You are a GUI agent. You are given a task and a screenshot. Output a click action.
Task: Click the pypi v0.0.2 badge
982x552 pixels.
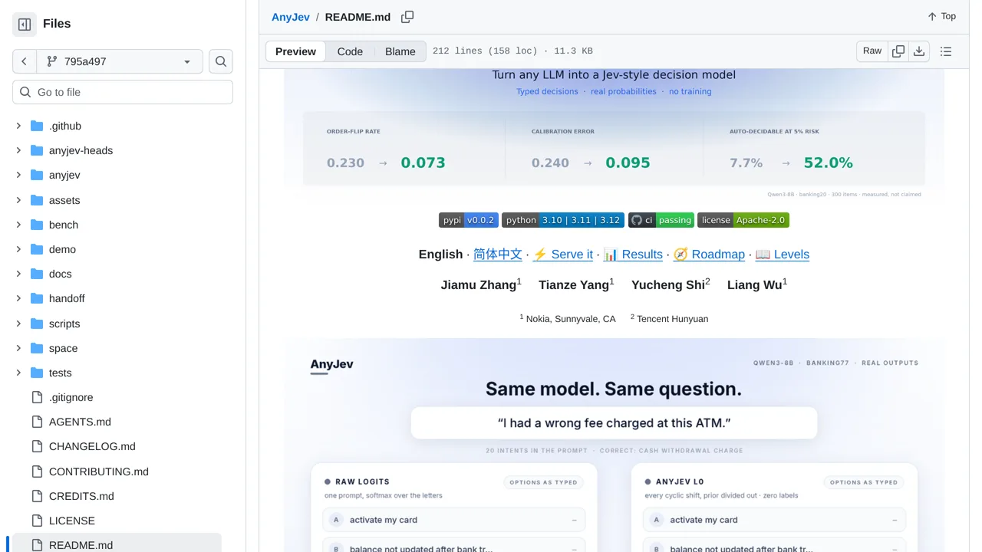coord(469,220)
